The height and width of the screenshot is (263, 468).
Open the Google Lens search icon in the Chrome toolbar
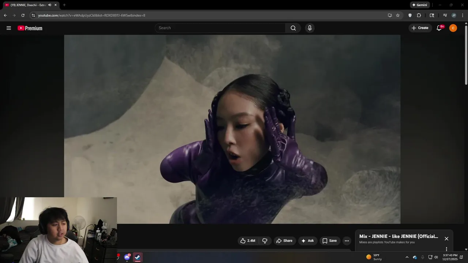[432, 15]
